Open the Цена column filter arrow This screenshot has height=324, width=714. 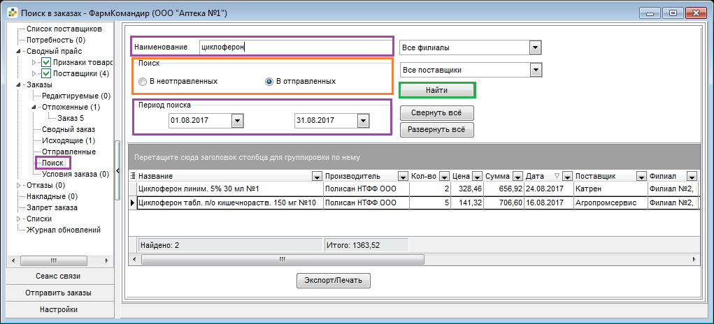click(477, 176)
